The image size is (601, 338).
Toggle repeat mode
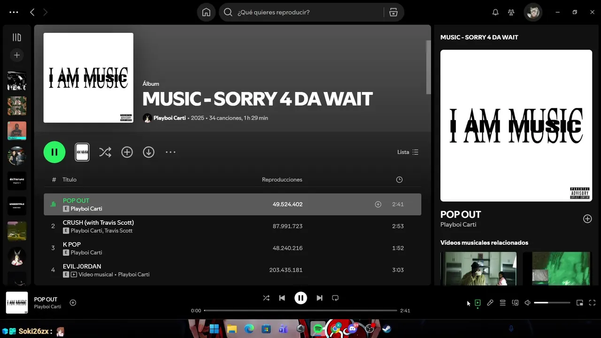335,298
